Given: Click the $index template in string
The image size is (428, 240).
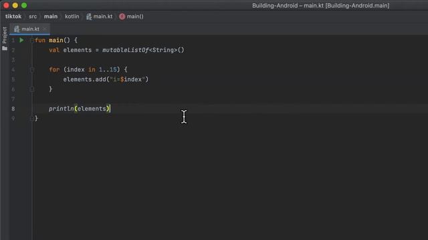Looking at the screenshot, I should (131, 79).
